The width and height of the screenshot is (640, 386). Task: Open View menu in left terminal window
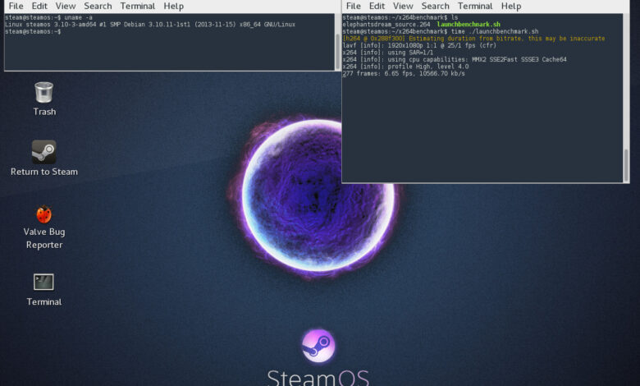(x=66, y=6)
